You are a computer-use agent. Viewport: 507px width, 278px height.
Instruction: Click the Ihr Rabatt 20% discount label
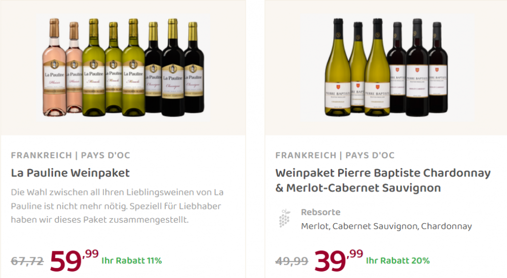(398, 261)
